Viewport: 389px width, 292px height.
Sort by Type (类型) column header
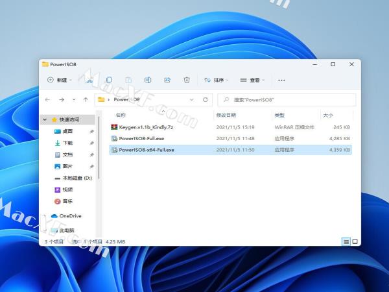pyautogui.click(x=279, y=115)
